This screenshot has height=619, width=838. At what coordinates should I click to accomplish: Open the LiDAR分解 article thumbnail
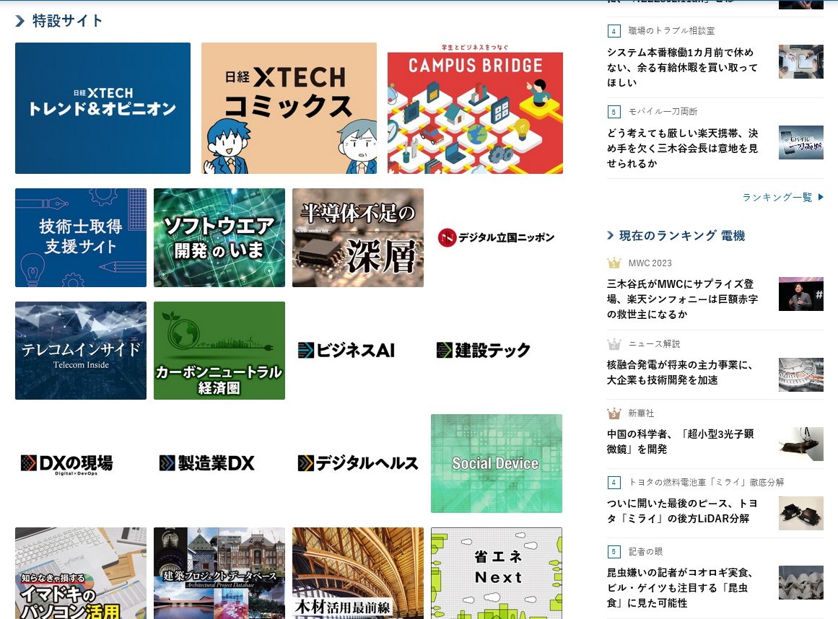(800, 513)
